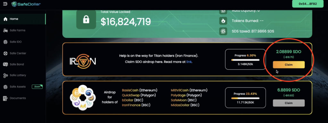This screenshot has height=123, width=328.
Task: Claim the 2.08899 SDO airdrop
Action: click(x=289, y=65)
